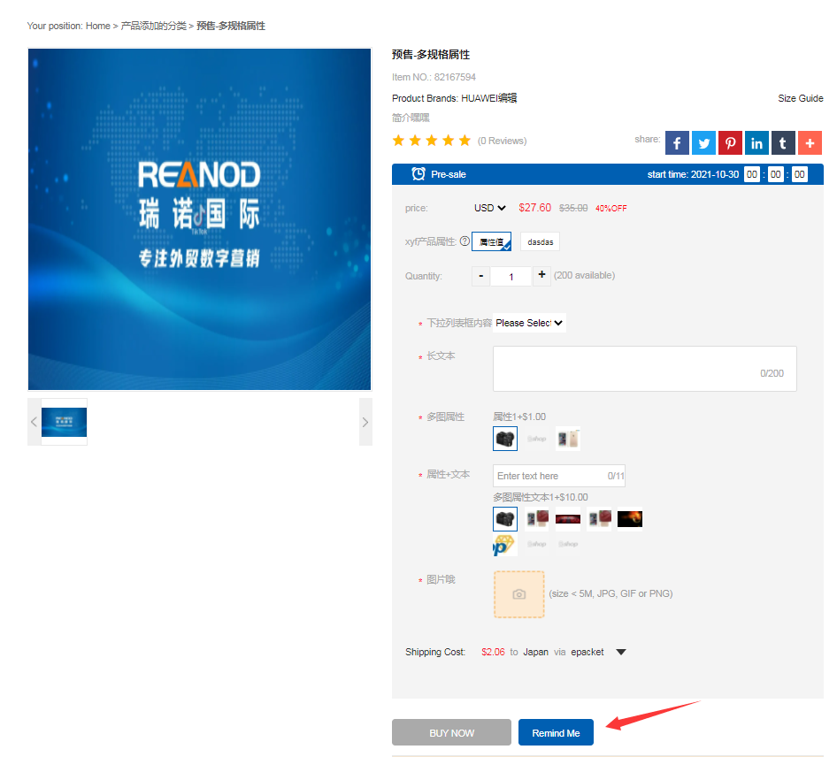The width and height of the screenshot is (837, 757).
Task: Click the $2.06 shipping cost value
Action: click(x=493, y=652)
